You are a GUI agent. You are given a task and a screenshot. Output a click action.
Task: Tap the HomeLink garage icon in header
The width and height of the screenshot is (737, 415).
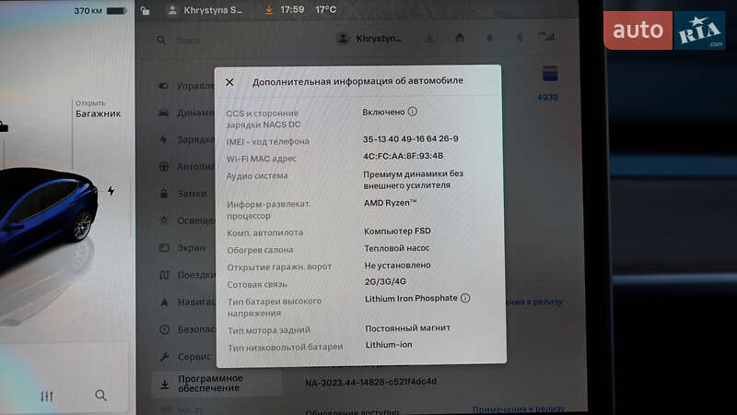(460, 38)
